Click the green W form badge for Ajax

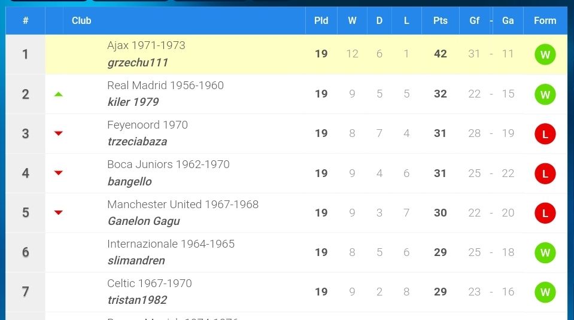click(x=545, y=54)
